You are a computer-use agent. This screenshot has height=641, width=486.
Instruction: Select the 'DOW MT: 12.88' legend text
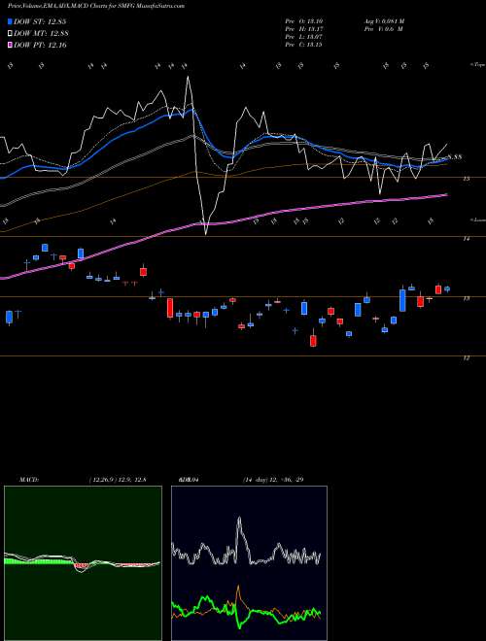[x=41, y=34]
